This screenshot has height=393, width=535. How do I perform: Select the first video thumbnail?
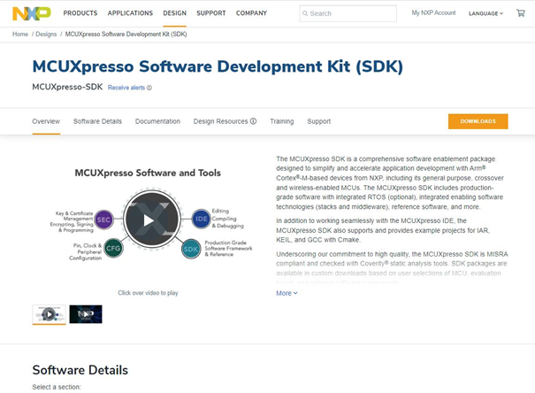(x=50, y=314)
